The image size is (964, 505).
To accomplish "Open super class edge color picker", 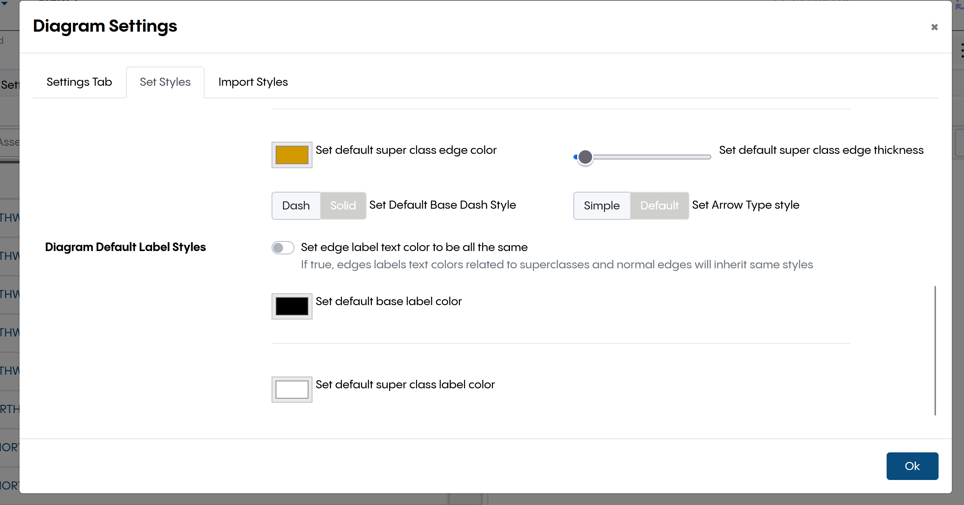I will point(291,155).
